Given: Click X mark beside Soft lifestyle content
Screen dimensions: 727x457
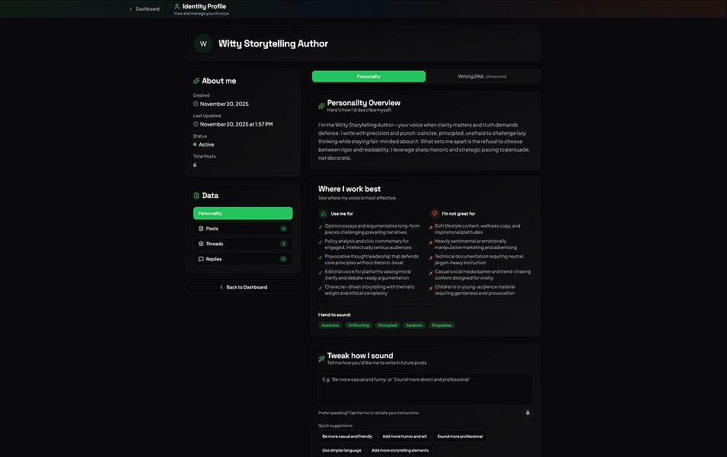Looking at the screenshot, I should (x=431, y=227).
